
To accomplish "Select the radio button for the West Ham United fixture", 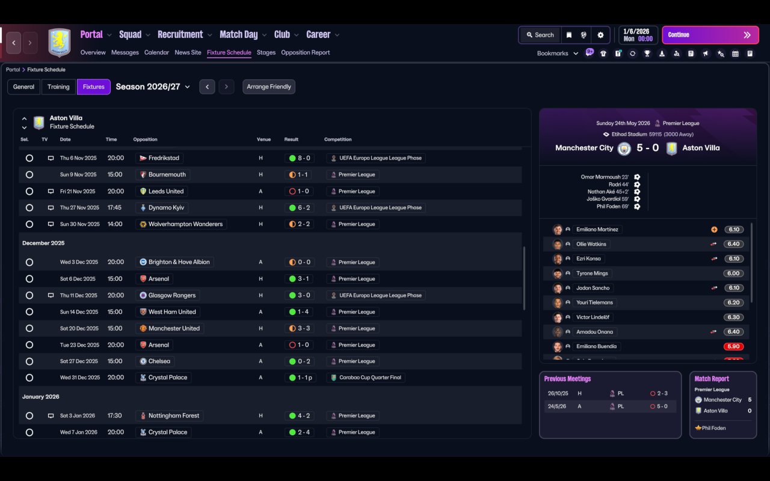I will pos(29,312).
